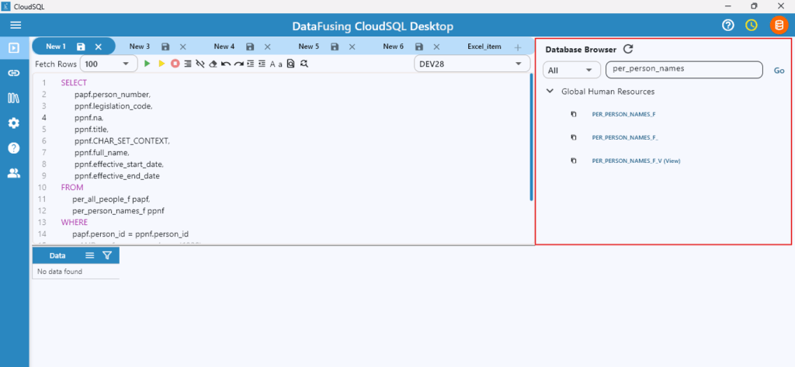Open the library books sidebar icon
This screenshot has height=367, width=795.
coord(14,98)
